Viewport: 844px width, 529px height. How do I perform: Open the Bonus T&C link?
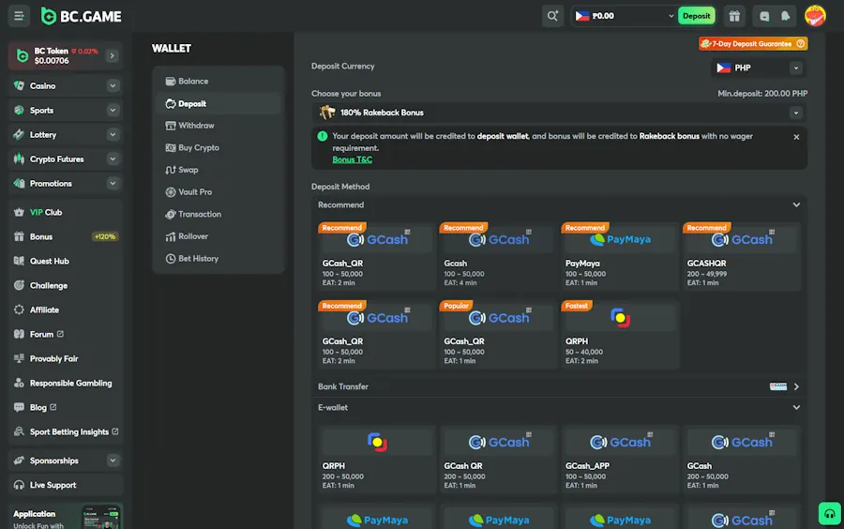[352, 159]
